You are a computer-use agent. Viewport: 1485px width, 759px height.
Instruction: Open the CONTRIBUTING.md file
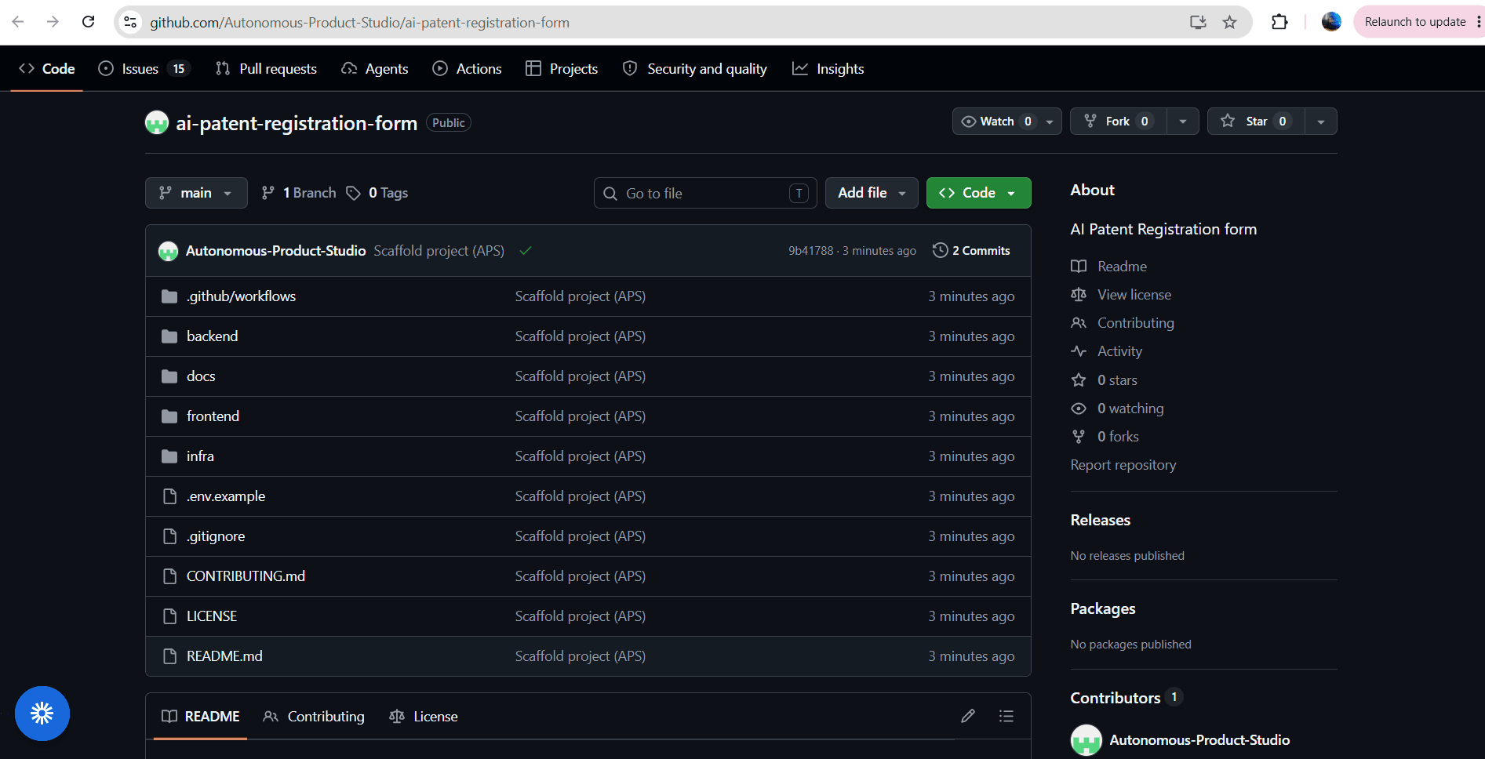click(246, 576)
